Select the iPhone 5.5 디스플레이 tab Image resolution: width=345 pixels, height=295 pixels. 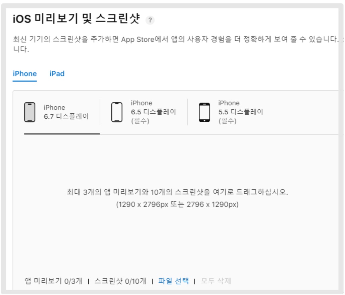pyautogui.click(x=231, y=112)
